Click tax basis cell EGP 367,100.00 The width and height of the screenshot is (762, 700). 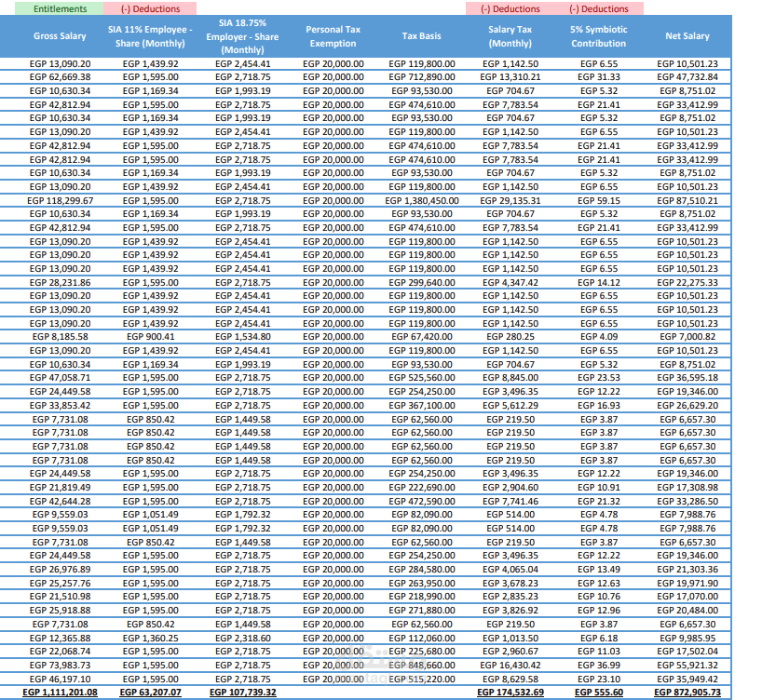point(421,406)
